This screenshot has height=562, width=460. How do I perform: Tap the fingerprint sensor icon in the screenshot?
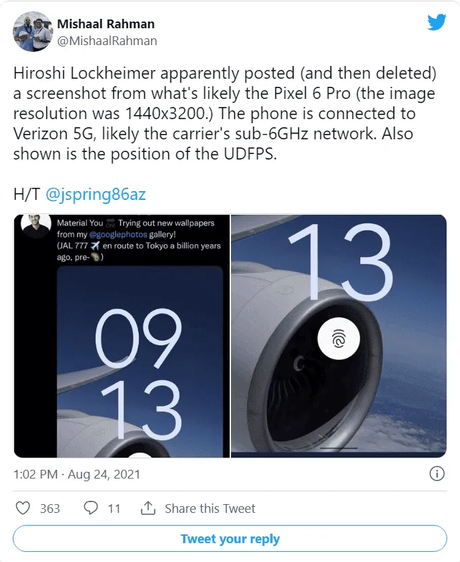339,339
